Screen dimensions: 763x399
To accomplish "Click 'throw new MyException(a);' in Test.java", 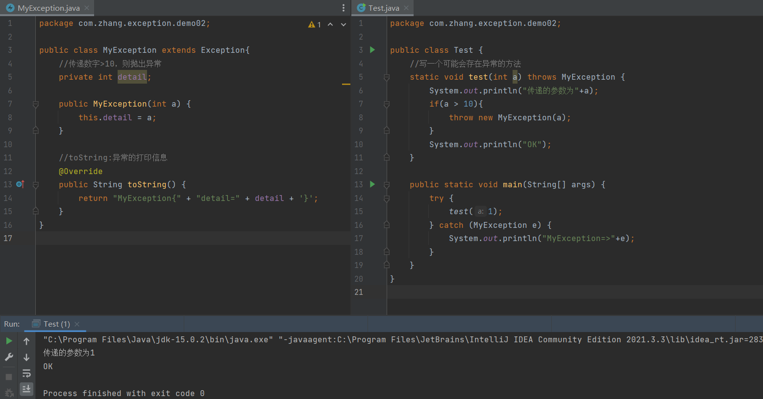I will click(510, 117).
